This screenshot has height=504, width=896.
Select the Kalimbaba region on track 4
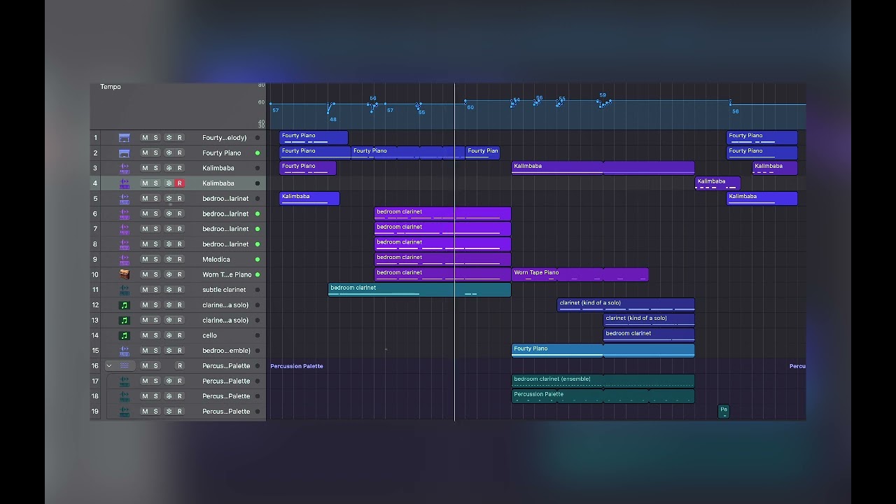[717, 183]
